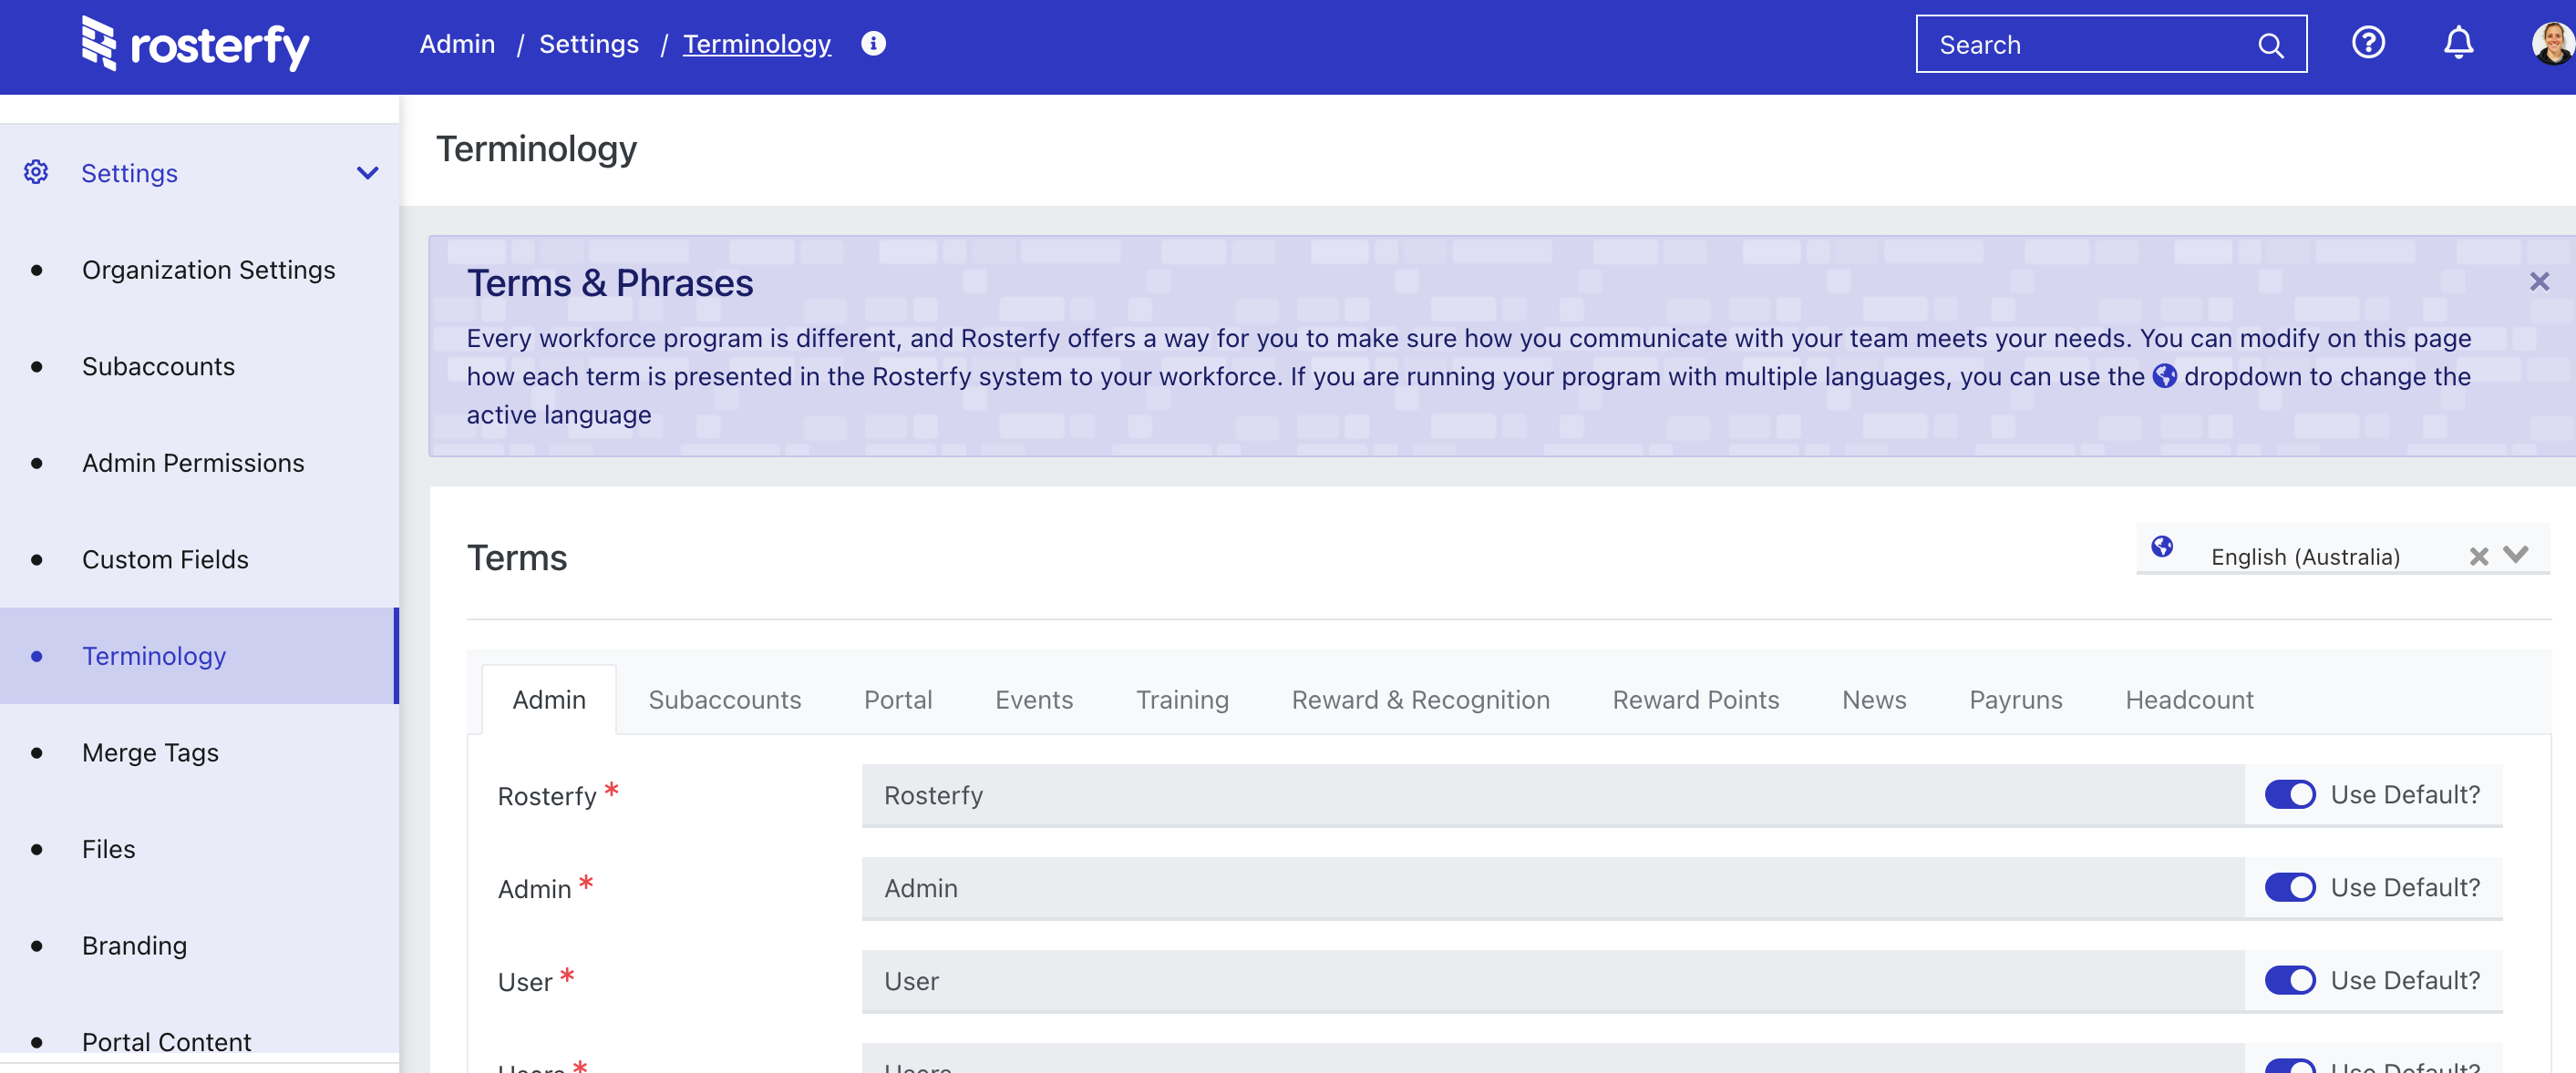The height and width of the screenshot is (1073, 2576).
Task: Expand the language dropdown chevron
Action: point(2516,556)
